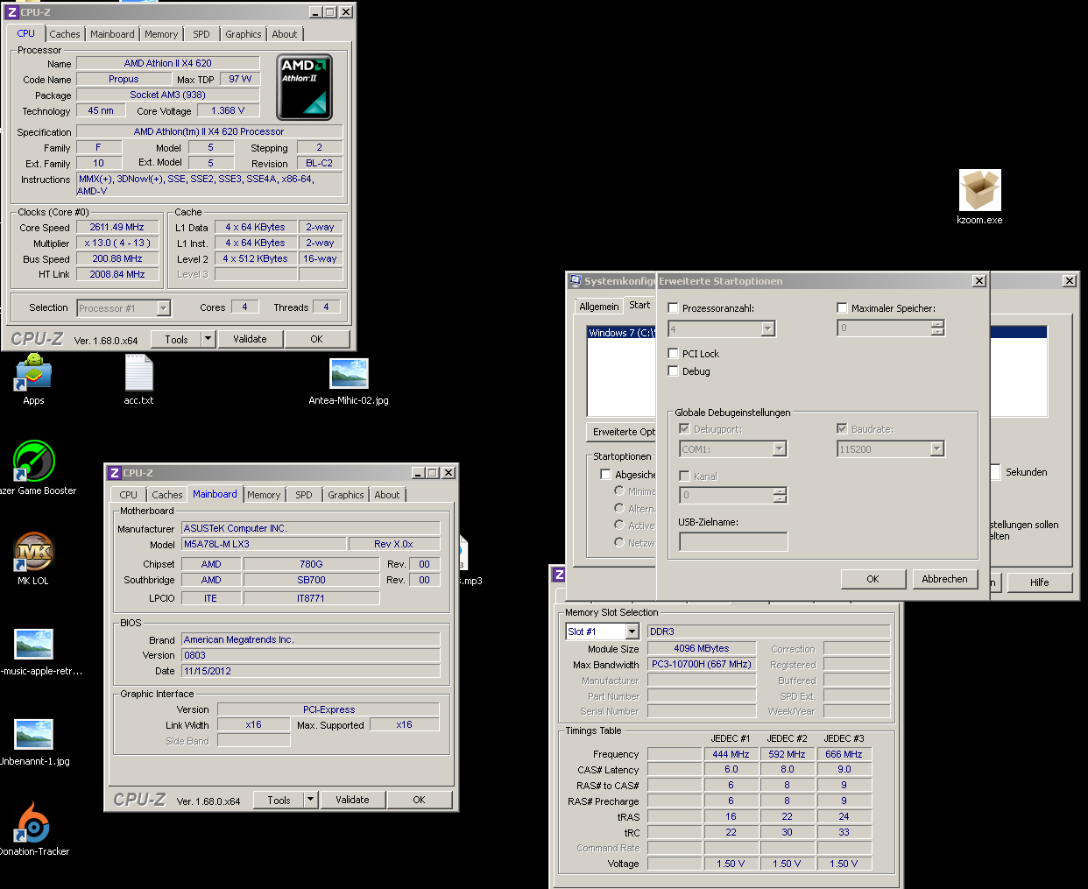Click Tools button in top CPU-Z window
Image resolution: width=1088 pixels, height=889 pixels.
pyautogui.click(x=176, y=339)
